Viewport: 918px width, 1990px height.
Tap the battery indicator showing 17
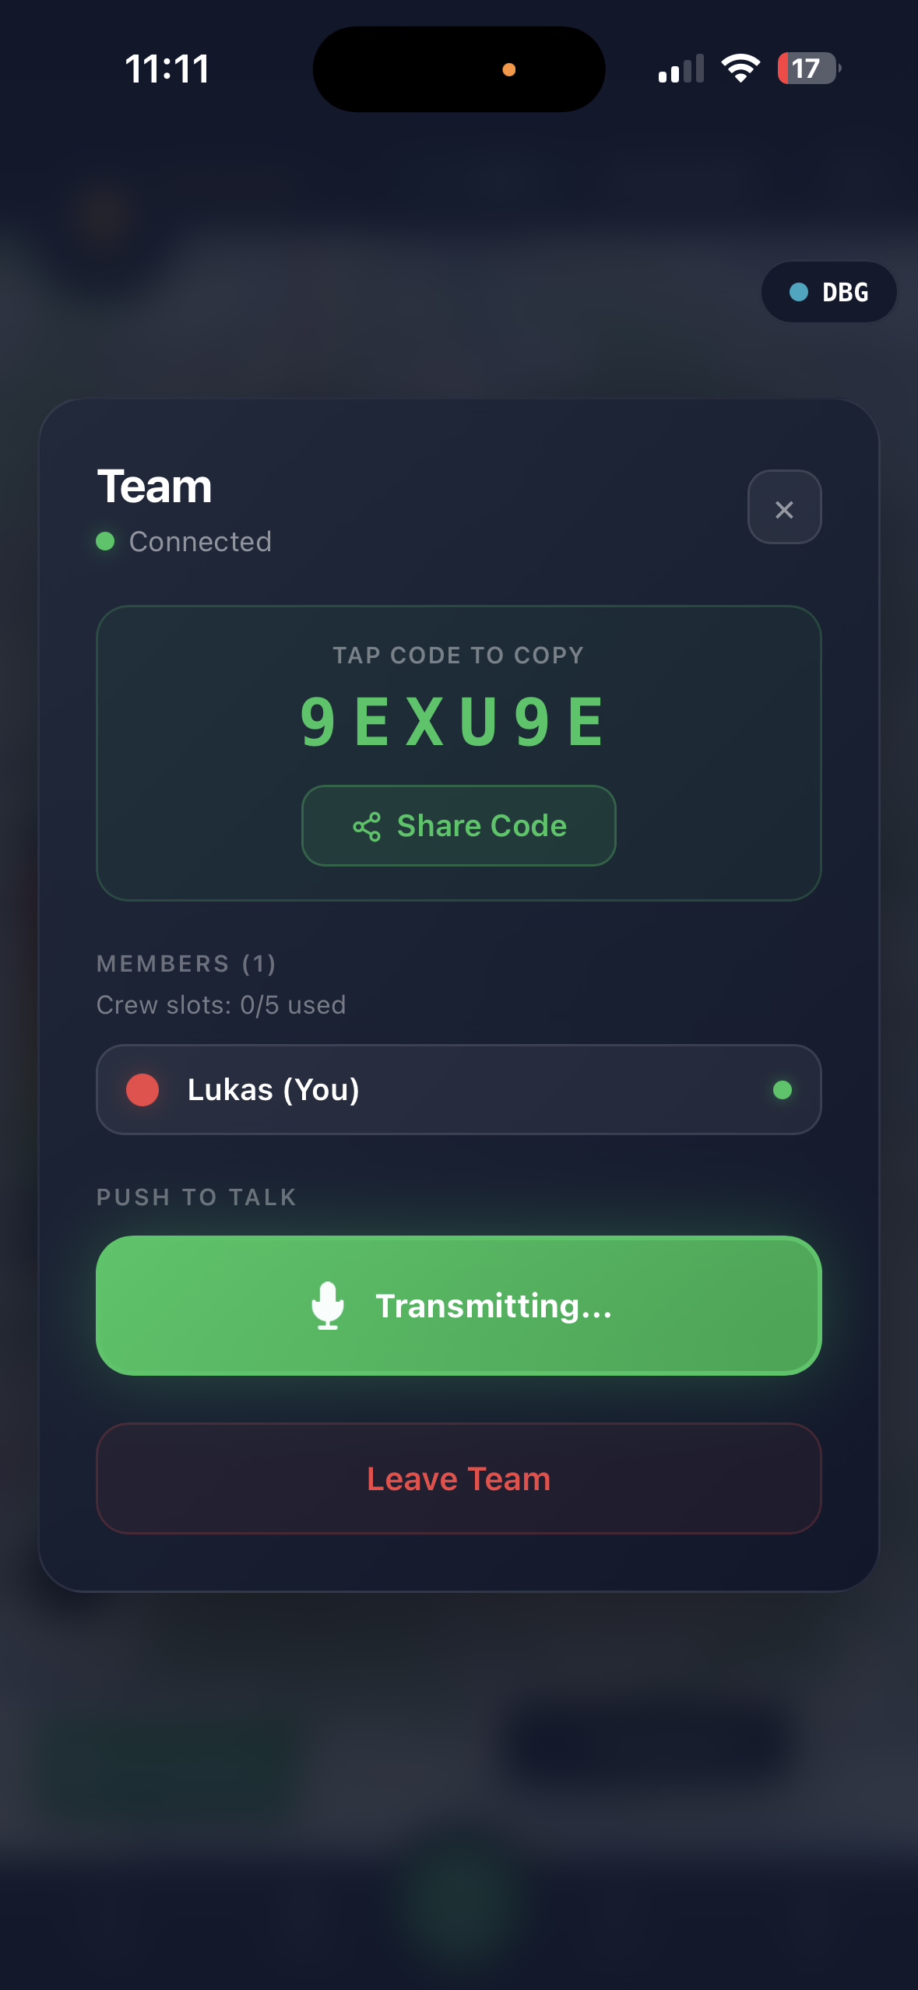click(x=808, y=69)
